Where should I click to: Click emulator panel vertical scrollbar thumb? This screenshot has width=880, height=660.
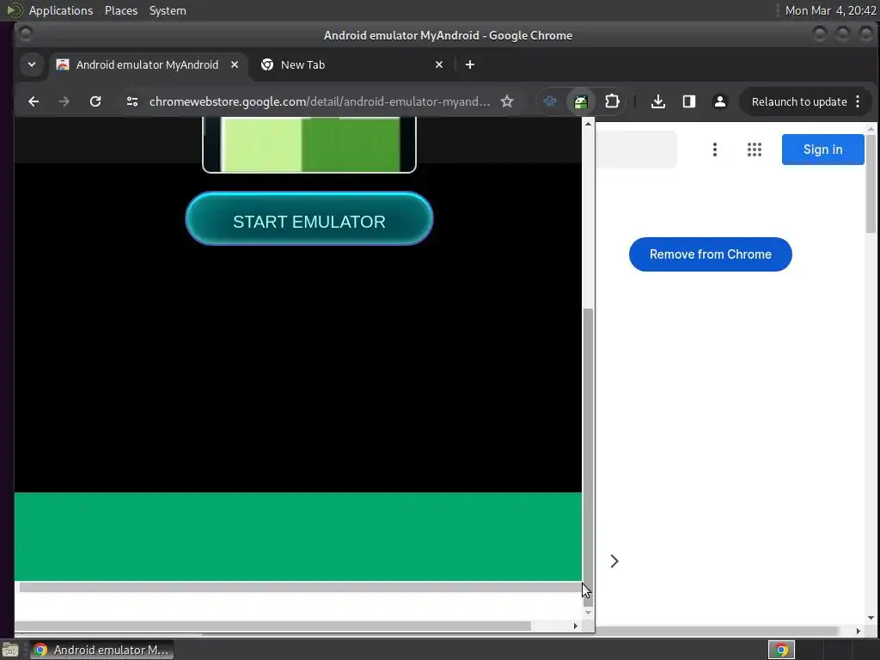pos(588,457)
